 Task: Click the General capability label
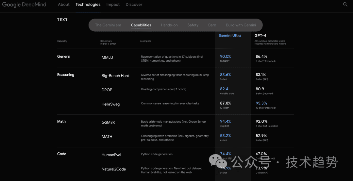(x=64, y=57)
